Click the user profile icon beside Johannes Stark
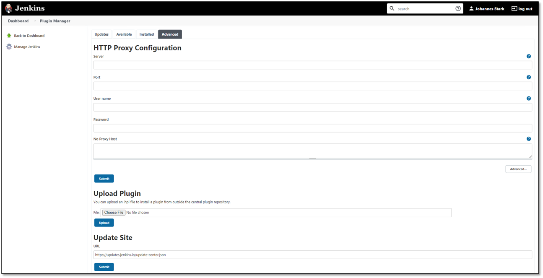This screenshot has width=543, height=278. tap(471, 8)
